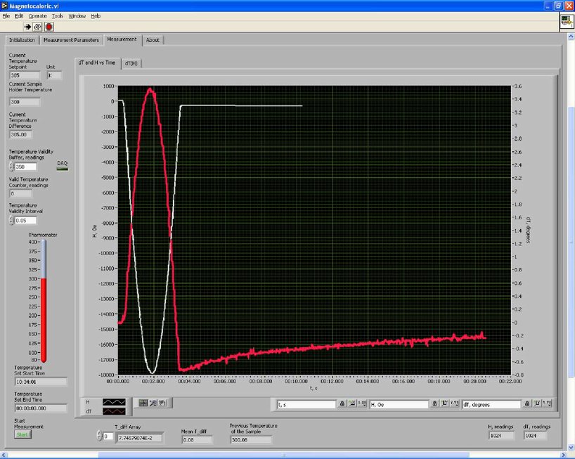Open the dT(H) graph tab

click(x=131, y=63)
